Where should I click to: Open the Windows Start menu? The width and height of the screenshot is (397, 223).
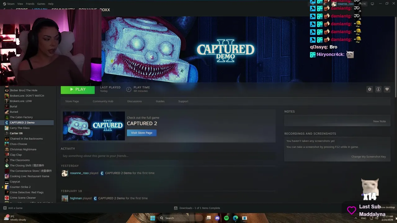tap(153, 218)
